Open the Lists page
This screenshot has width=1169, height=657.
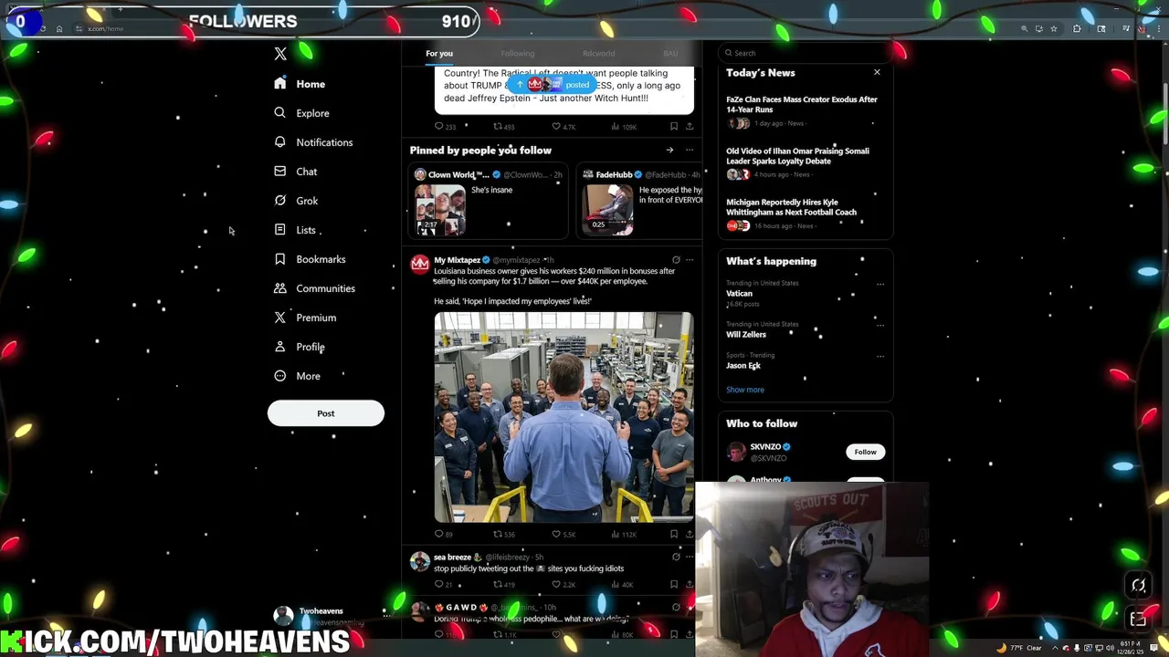[294, 230]
